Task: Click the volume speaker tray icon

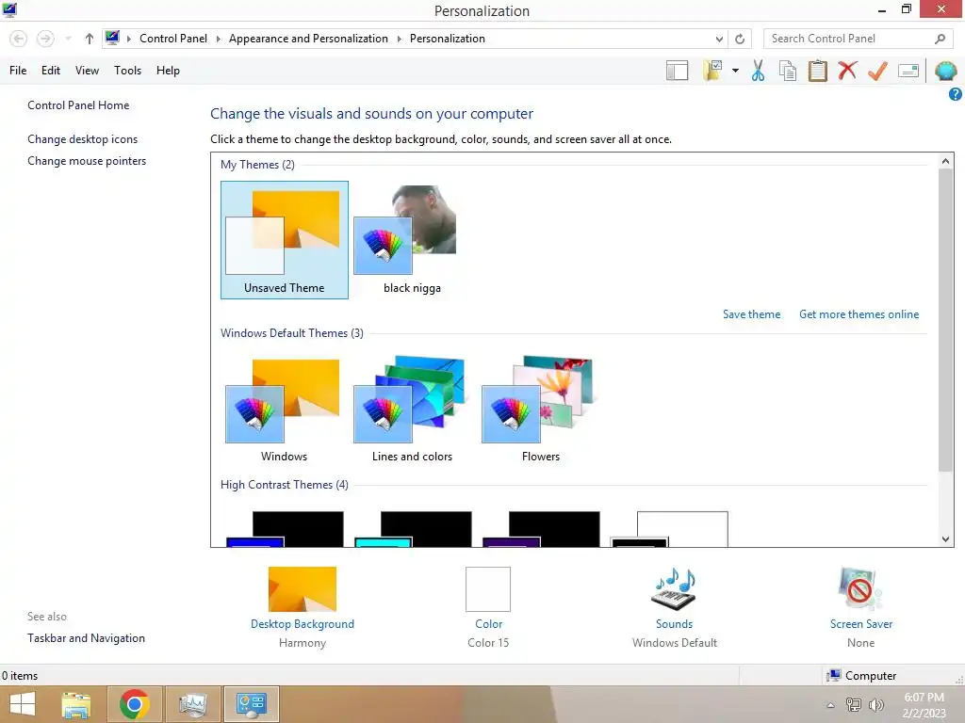Action: tap(876, 704)
